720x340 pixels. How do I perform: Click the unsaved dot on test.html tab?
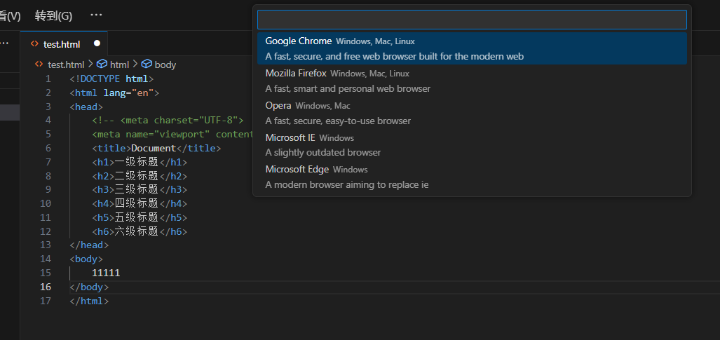97,44
